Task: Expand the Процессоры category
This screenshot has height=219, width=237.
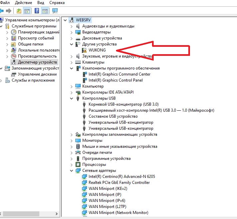Action: [71, 165]
